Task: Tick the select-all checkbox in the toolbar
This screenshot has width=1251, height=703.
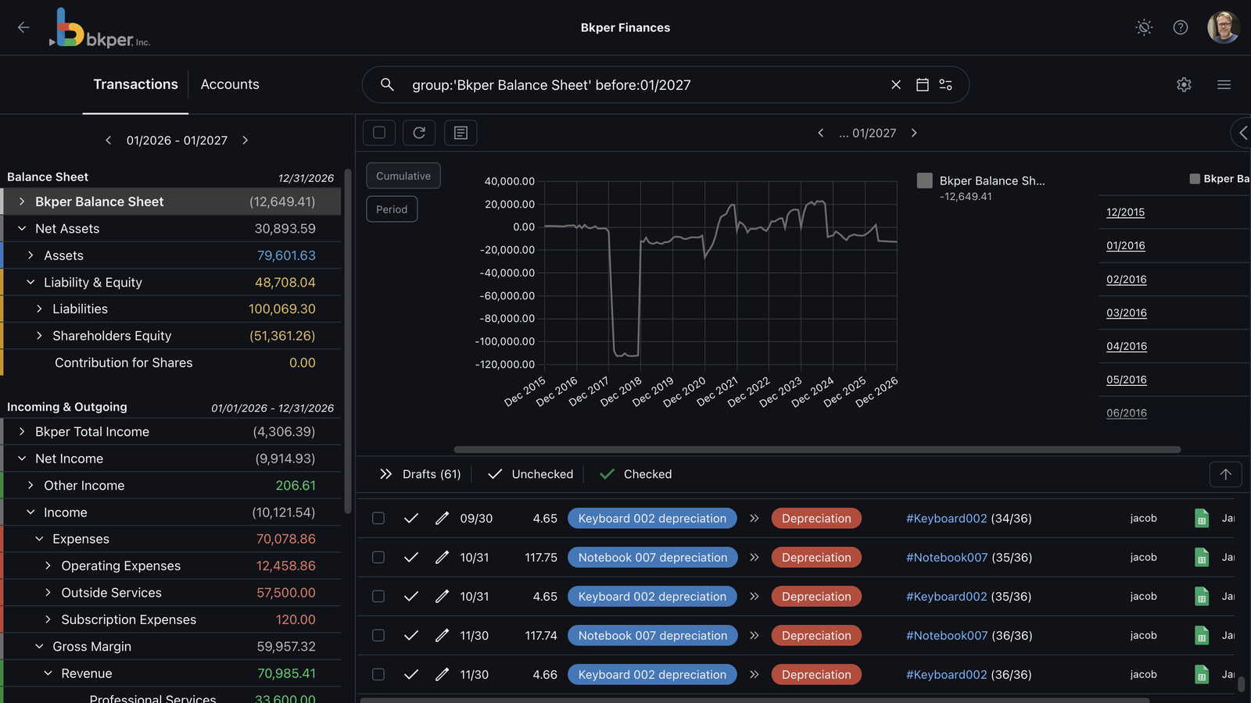Action: coord(379,133)
